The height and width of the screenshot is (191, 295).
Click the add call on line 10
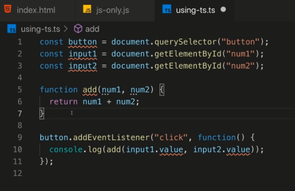[x=113, y=150]
